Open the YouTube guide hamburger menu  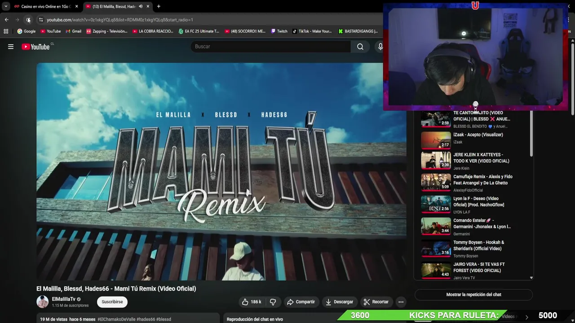pyautogui.click(x=11, y=47)
